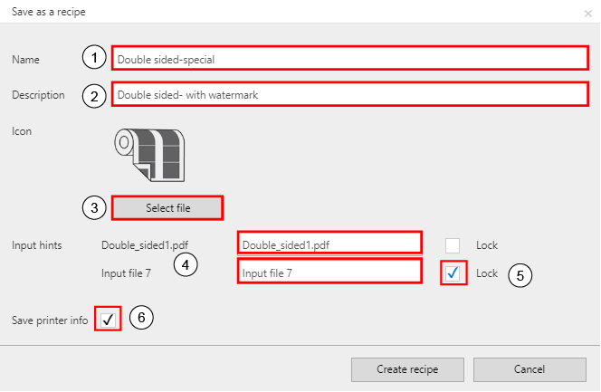This screenshot has height=392, width=601.
Task: Focus the Name field containing Double sided-special
Action: 350,58
